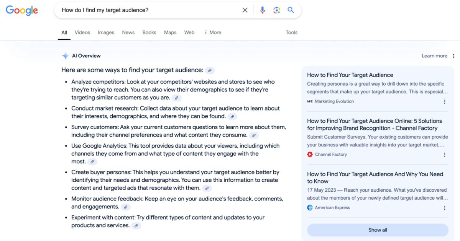Click the AI Overview sparkle icon
The width and height of the screenshot is (460, 241).
pos(65,56)
